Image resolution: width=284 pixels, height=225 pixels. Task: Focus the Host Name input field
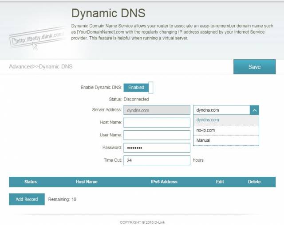pyautogui.click(x=156, y=122)
